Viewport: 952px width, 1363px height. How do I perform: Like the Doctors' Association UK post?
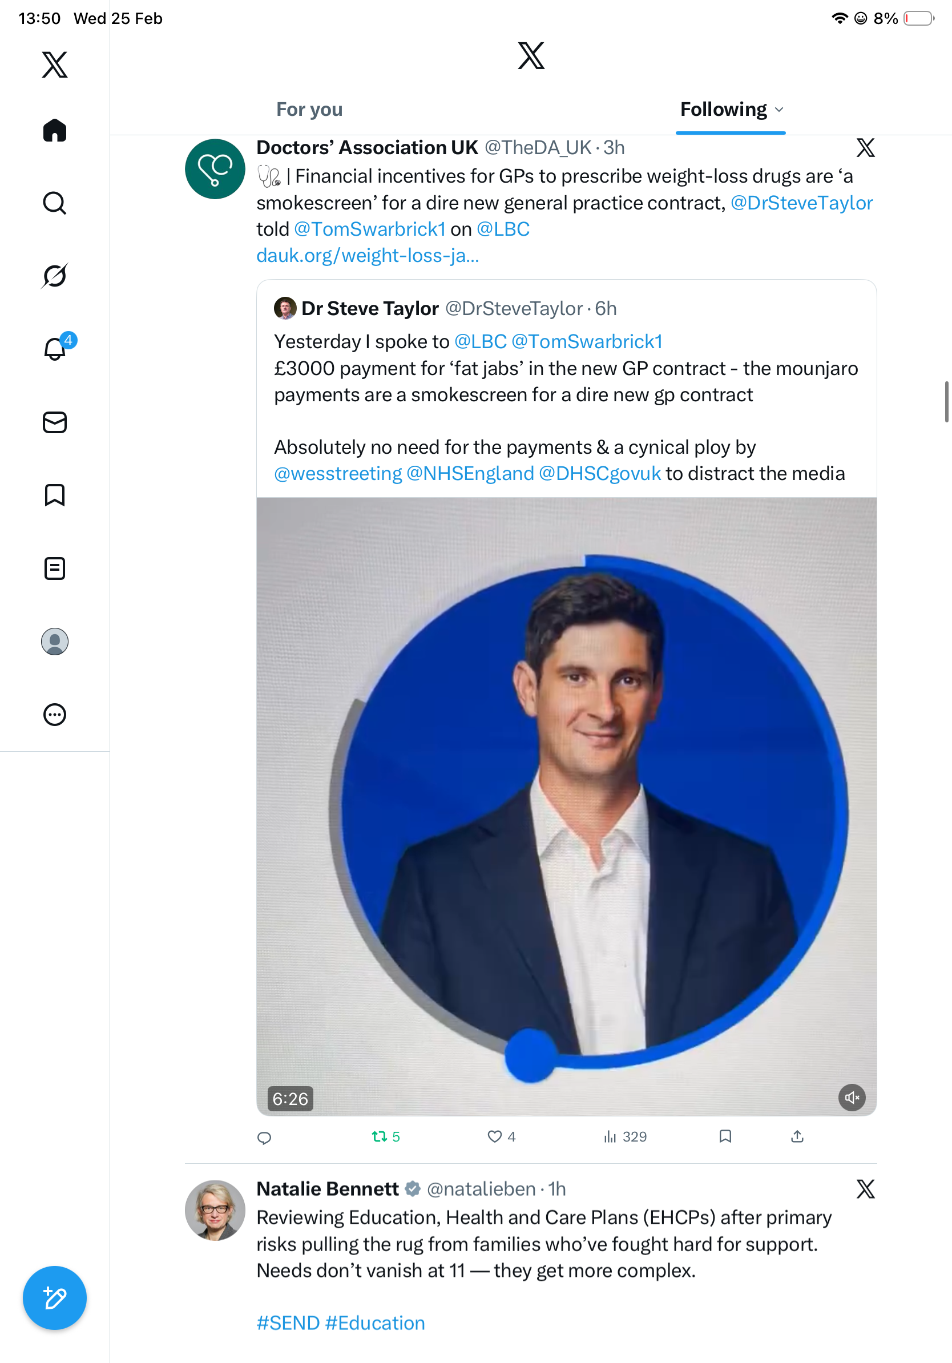(494, 1137)
